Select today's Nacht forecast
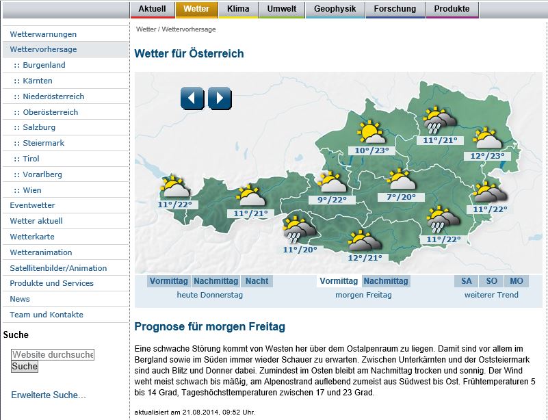 tap(257, 281)
